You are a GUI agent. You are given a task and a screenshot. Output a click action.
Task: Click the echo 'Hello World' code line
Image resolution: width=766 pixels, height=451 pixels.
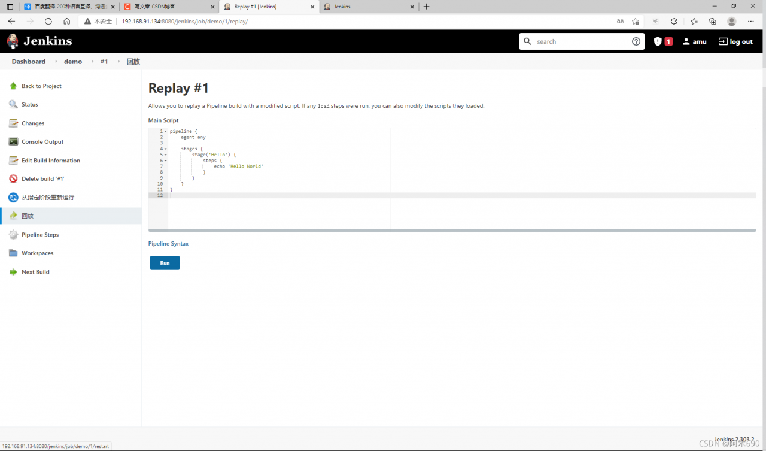point(238,167)
